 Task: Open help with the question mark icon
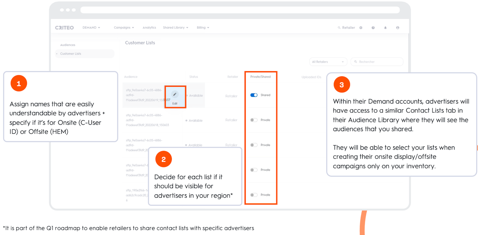click(373, 28)
